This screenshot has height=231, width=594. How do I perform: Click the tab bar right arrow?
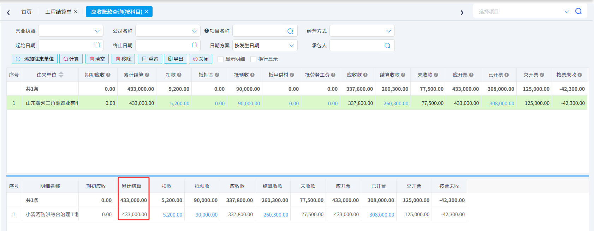point(462,12)
